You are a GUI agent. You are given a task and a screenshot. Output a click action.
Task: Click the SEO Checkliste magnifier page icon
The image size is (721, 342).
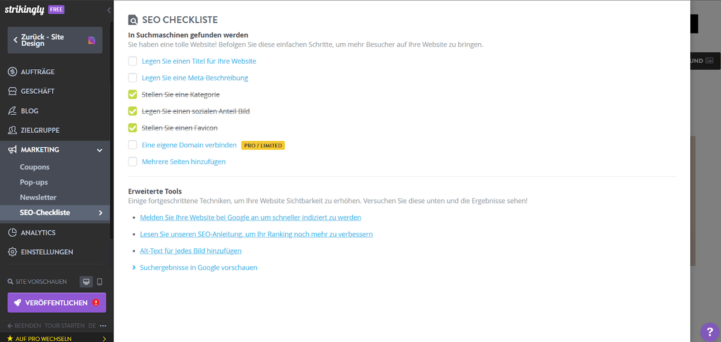(133, 20)
